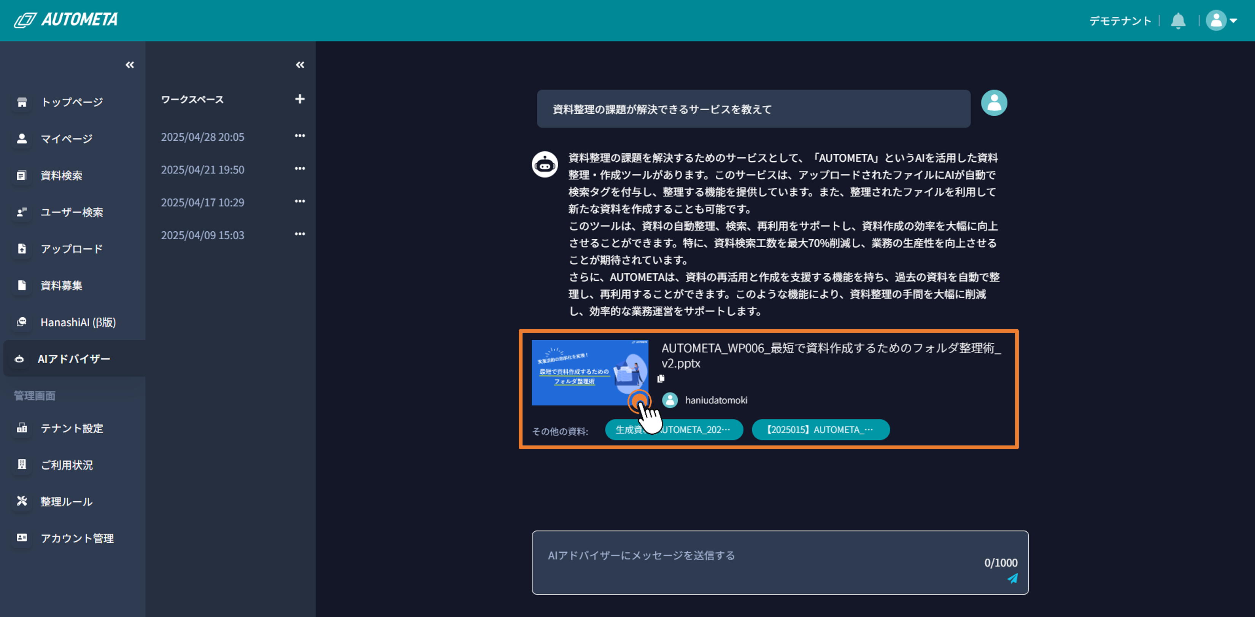This screenshot has height=617, width=1255.
Task: Click the user avatar beside question
Action: point(994,103)
